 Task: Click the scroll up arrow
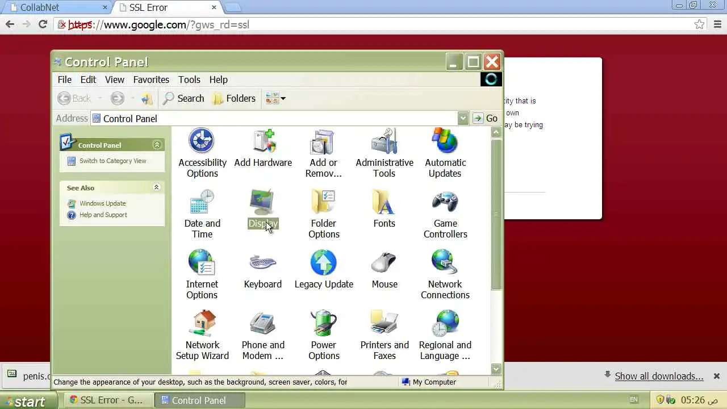click(x=496, y=132)
